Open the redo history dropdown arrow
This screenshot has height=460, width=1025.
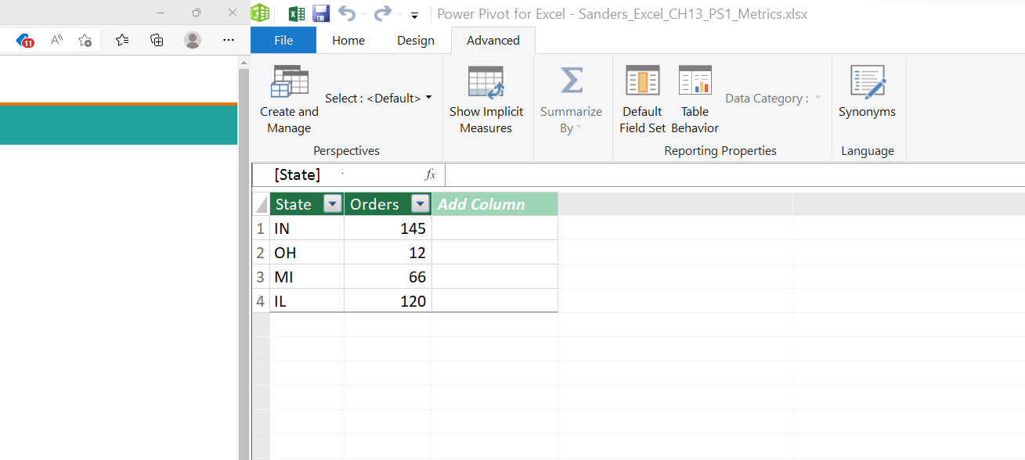399,15
